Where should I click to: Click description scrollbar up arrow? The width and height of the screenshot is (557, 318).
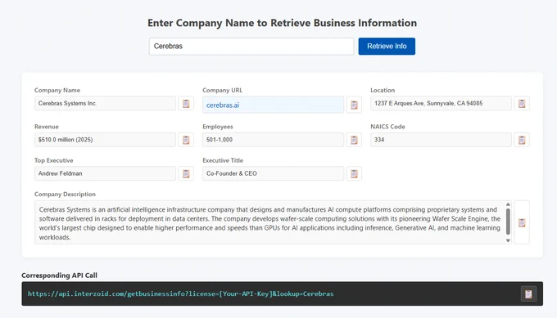[x=508, y=204]
